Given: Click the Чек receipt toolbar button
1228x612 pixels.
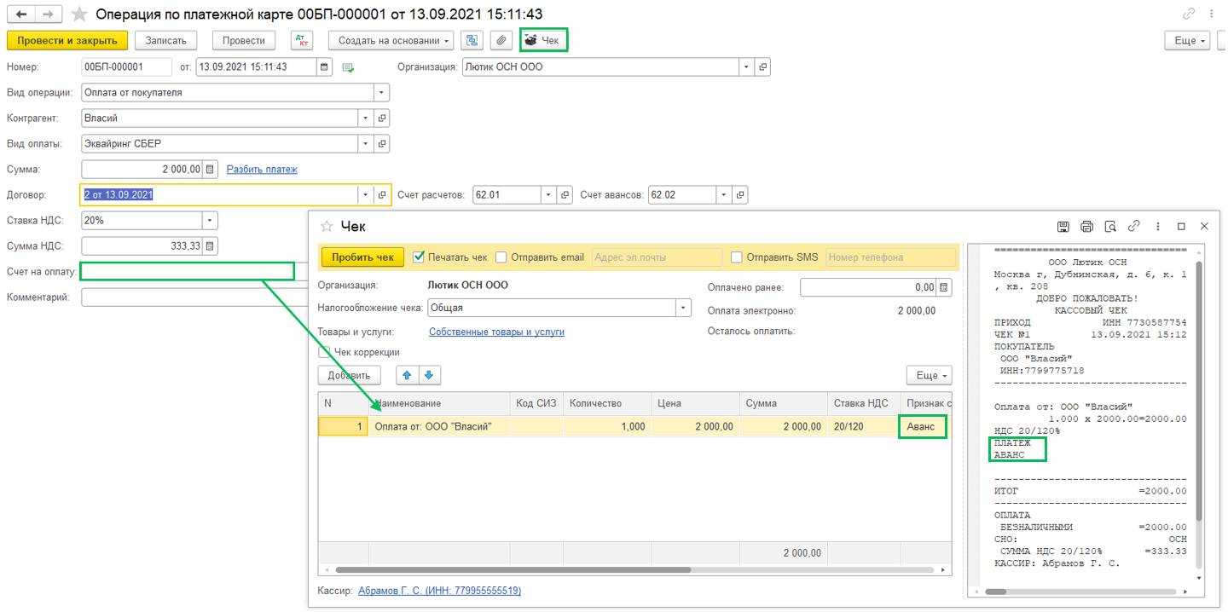Looking at the screenshot, I should (x=543, y=40).
